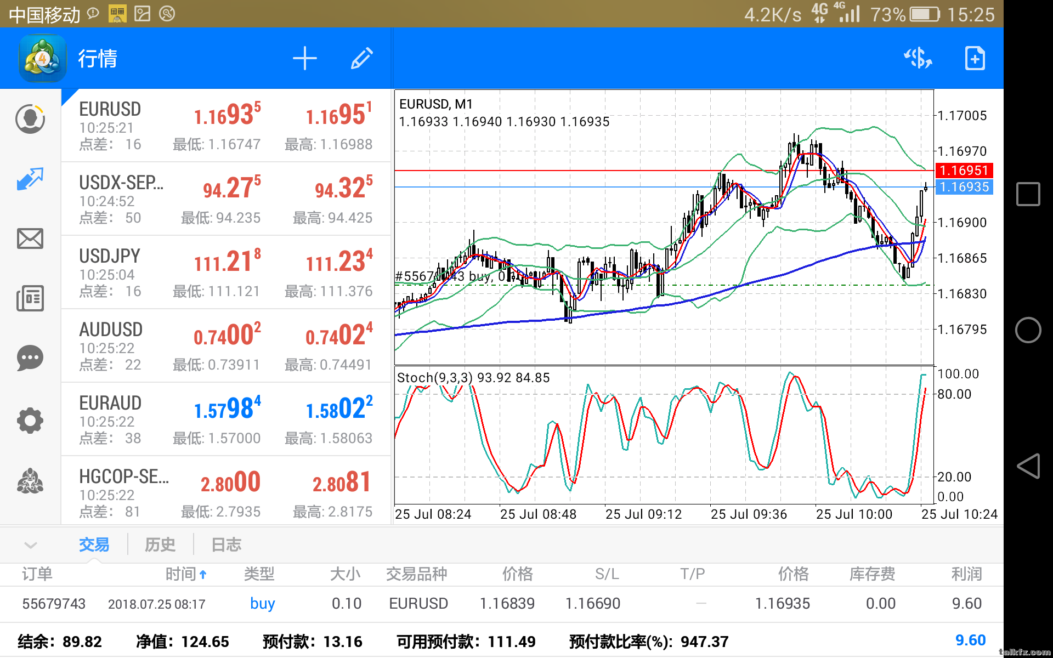Tap the MetaTrader 4 app logo
Viewport: 1053px width, 658px height.
tap(43, 58)
